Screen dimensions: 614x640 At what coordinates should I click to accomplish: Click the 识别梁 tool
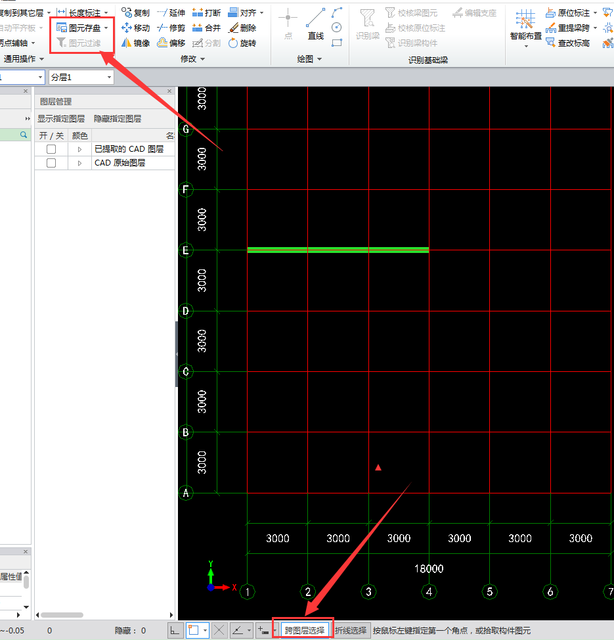tap(368, 24)
